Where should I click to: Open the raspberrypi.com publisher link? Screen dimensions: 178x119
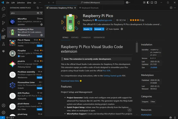point(104,20)
